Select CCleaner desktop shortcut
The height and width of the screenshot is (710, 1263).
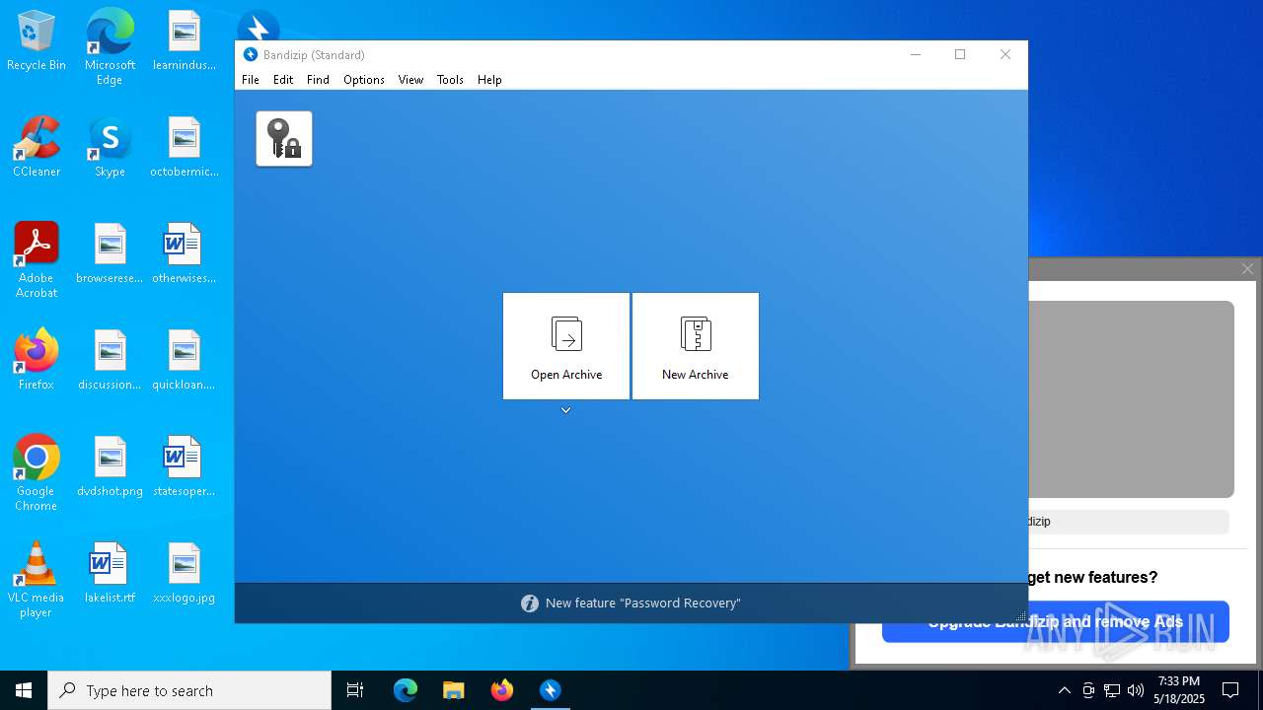[x=37, y=148]
